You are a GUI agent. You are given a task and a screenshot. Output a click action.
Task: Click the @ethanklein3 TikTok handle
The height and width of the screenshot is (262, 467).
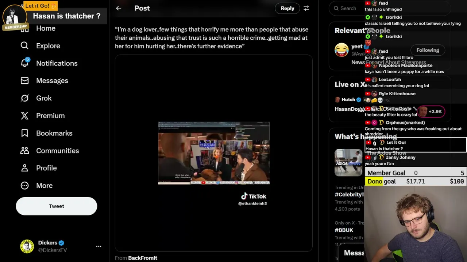coord(252,203)
